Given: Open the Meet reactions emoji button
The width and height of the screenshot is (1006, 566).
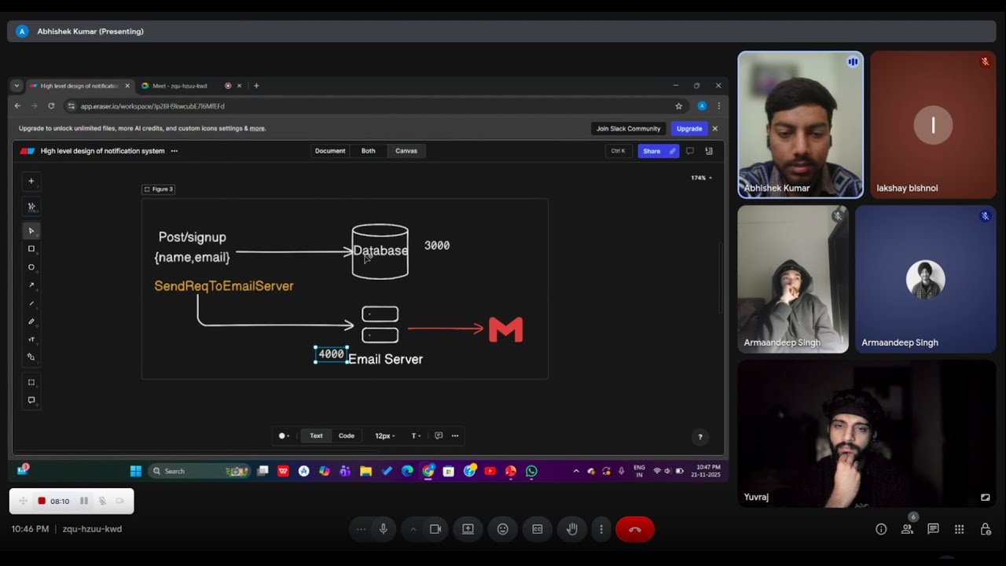Looking at the screenshot, I should pyautogui.click(x=502, y=529).
